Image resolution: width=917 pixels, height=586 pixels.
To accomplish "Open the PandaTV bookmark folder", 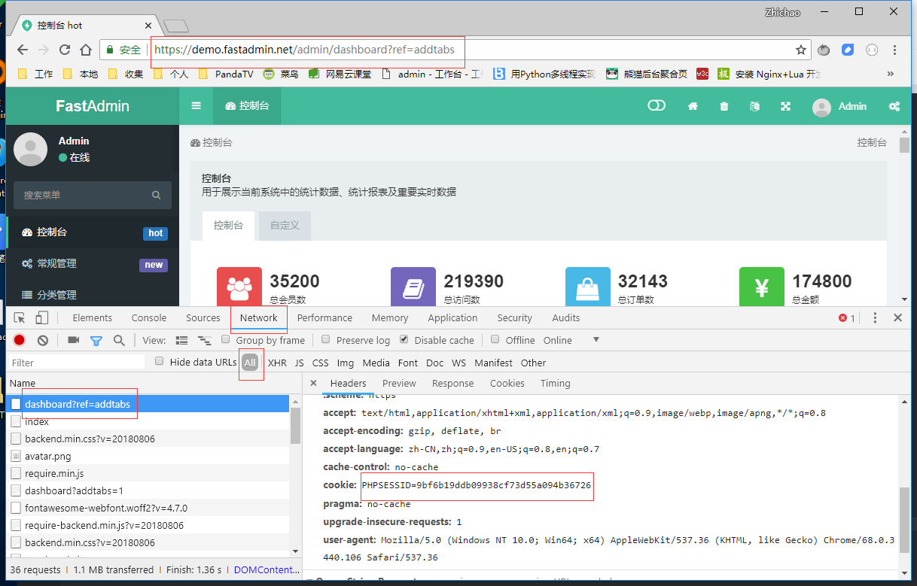I will click(226, 74).
